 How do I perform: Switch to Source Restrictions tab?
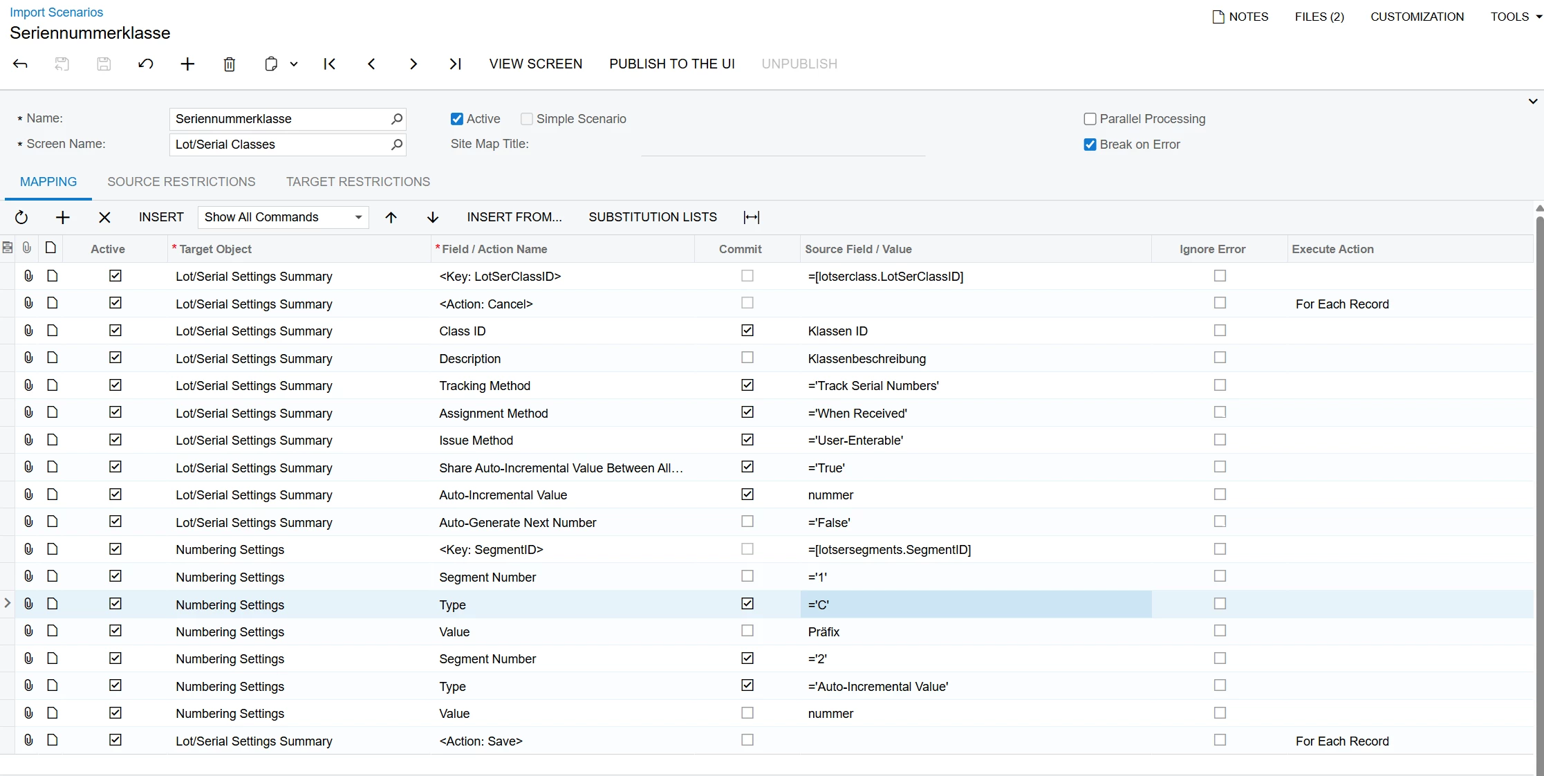181,182
